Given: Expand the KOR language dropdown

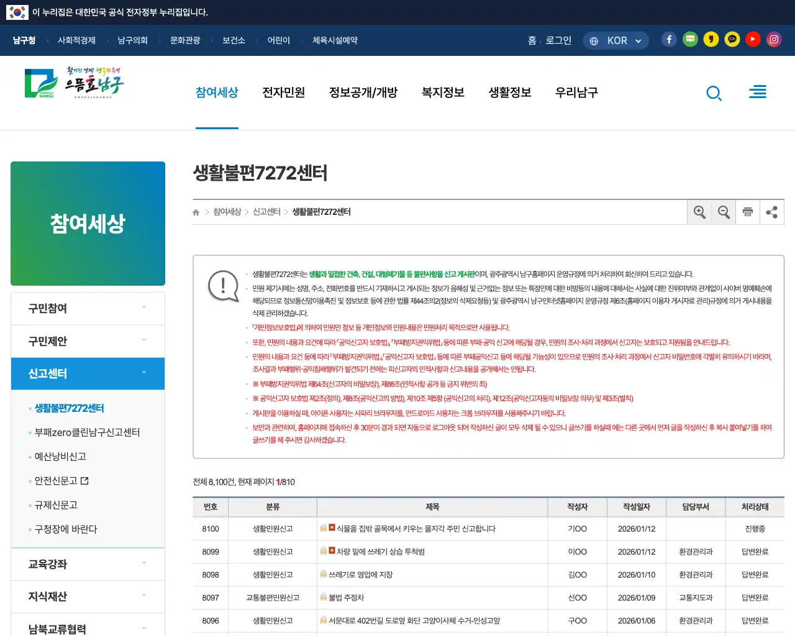Looking at the screenshot, I should pos(616,40).
